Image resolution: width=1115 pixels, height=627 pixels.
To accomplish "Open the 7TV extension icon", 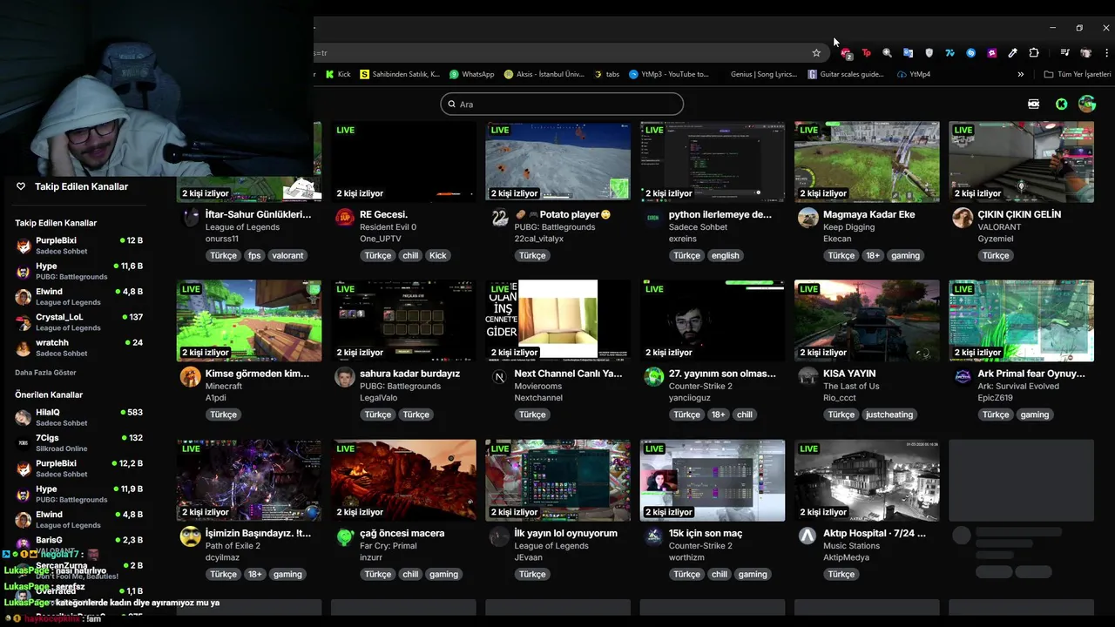I will click(949, 53).
